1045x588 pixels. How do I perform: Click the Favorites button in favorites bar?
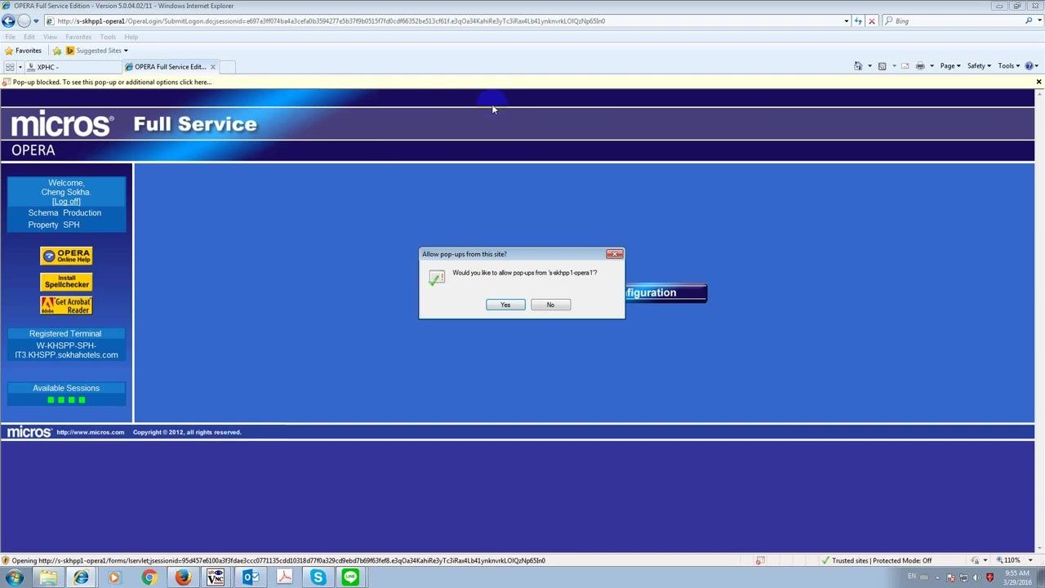[x=23, y=51]
